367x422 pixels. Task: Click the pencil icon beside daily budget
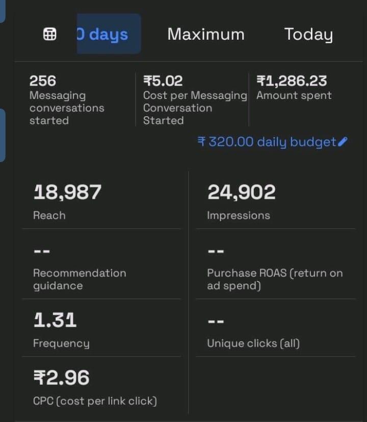tap(343, 142)
